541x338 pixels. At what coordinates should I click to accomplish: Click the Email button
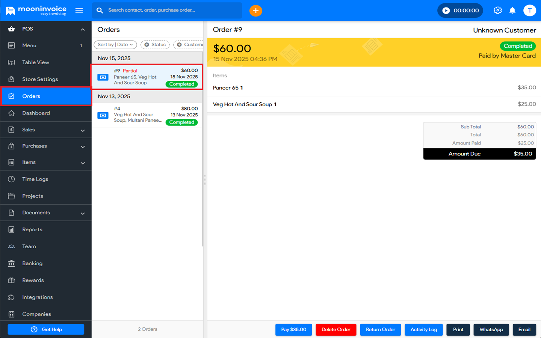coord(524,329)
